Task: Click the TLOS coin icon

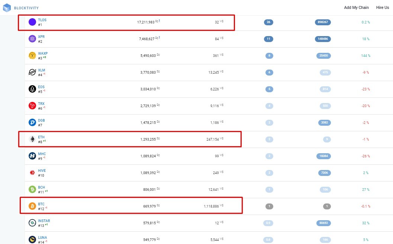Action: (x=32, y=22)
